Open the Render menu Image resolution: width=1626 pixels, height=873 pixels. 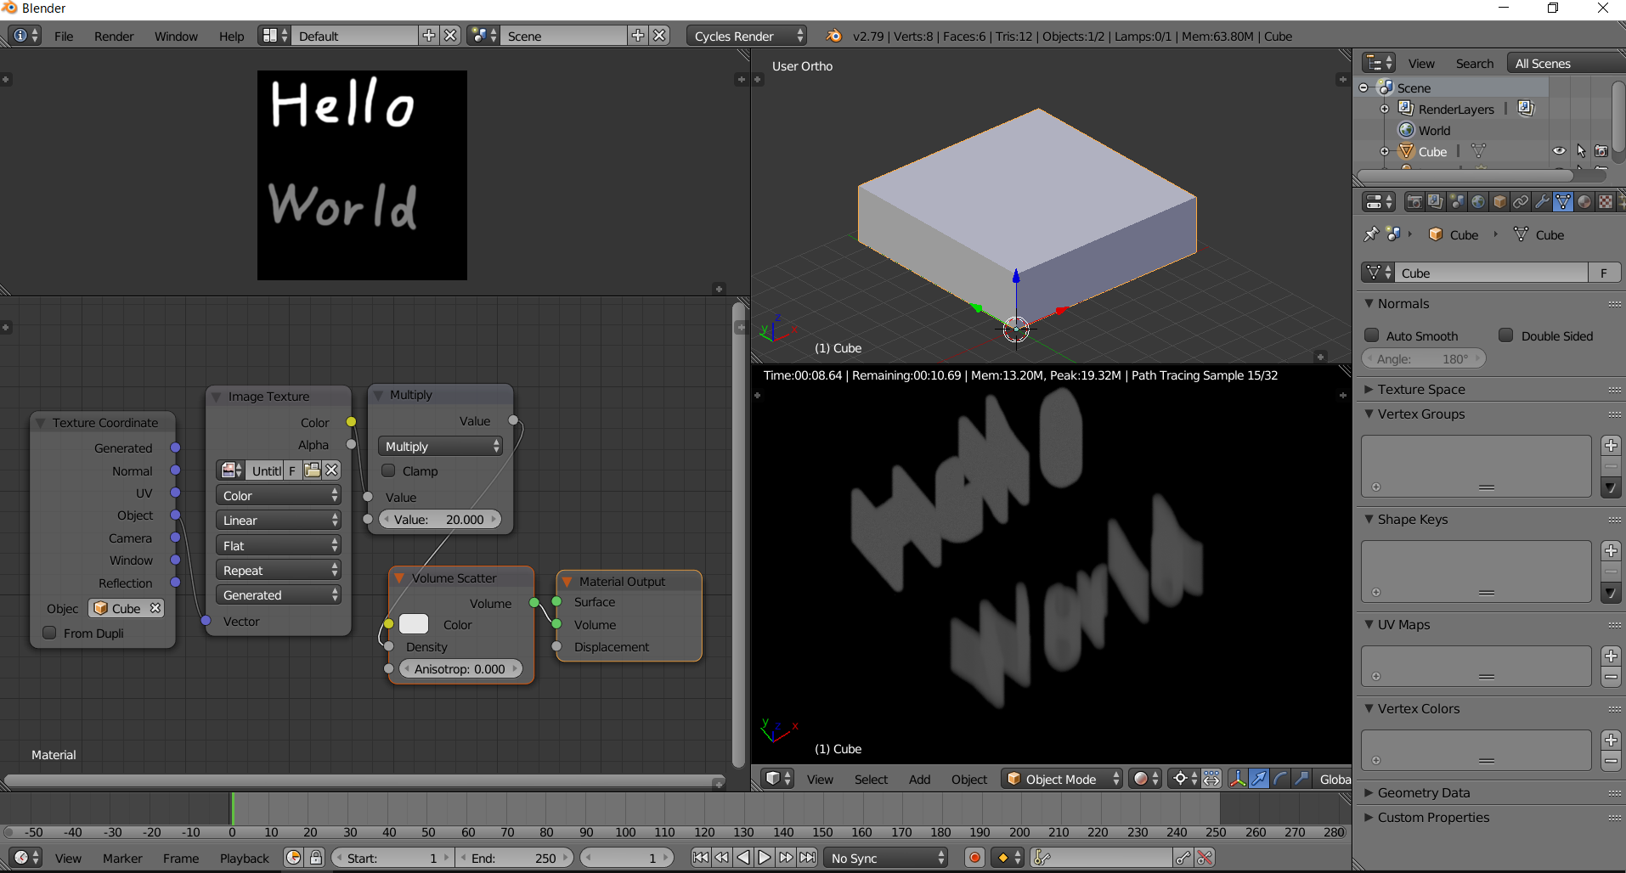(x=114, y=36)
